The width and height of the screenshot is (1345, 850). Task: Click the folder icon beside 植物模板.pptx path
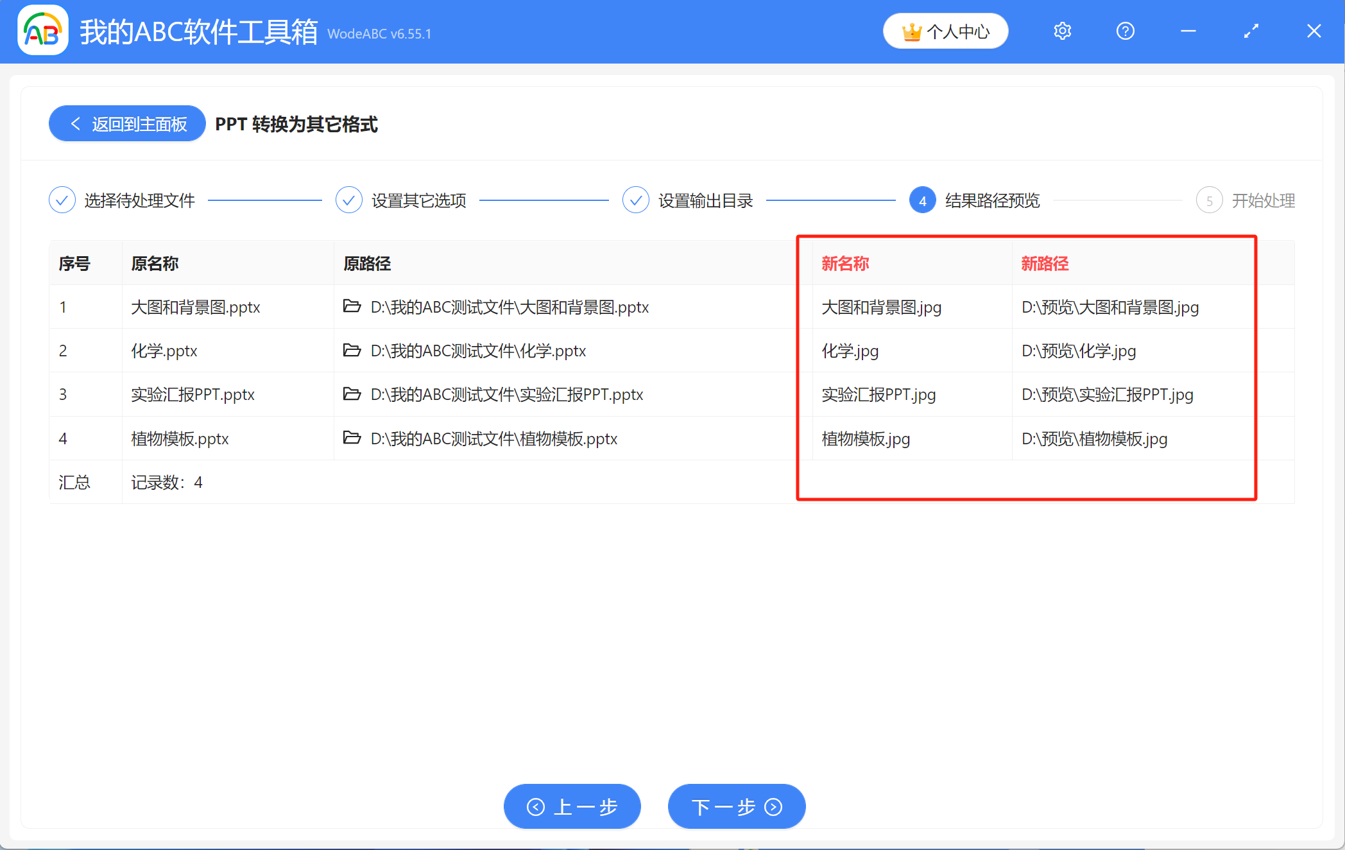pos(352,438)
